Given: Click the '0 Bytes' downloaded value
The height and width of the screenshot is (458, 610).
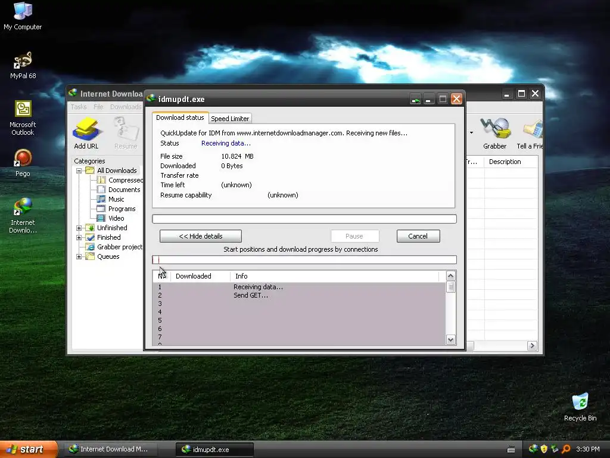Looking at the screenshot, I should (232, 166).
